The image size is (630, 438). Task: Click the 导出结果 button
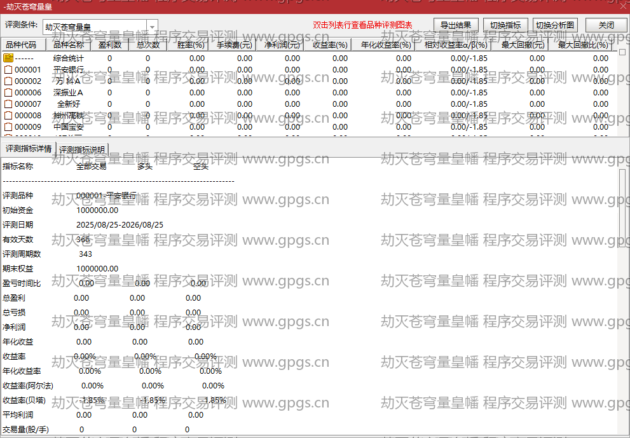[456, 25]
